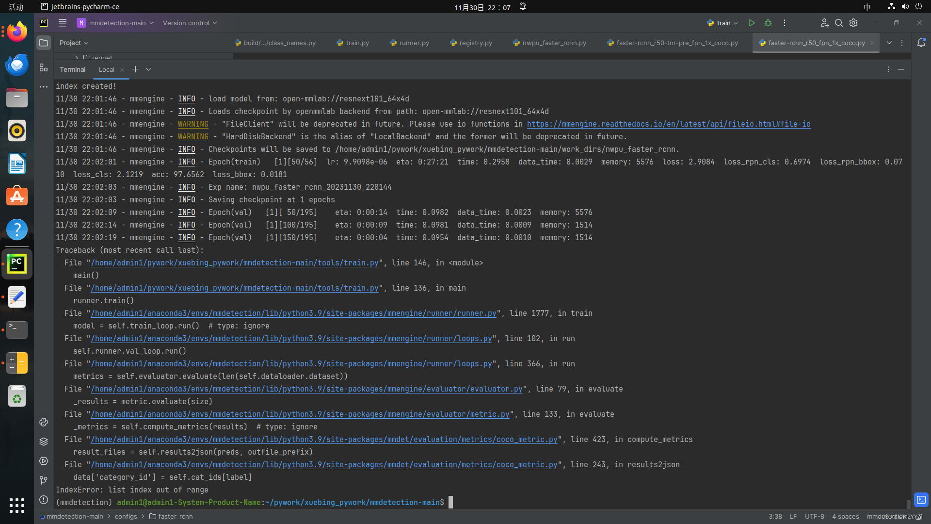Click the Debug bug icon
Image resolution: width=931 pixels, height=524 pixels.
(x=768, y=23)
